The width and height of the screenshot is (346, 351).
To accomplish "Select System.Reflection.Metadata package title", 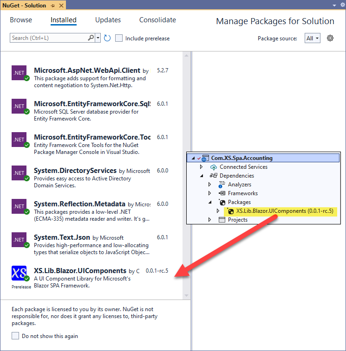I will point(79,204).
